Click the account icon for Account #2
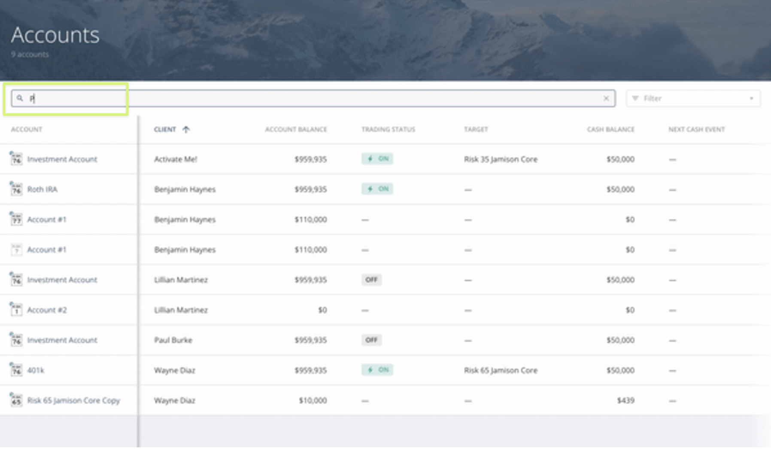The height and width of the screenshot is (449, 771). pos(15,309)
